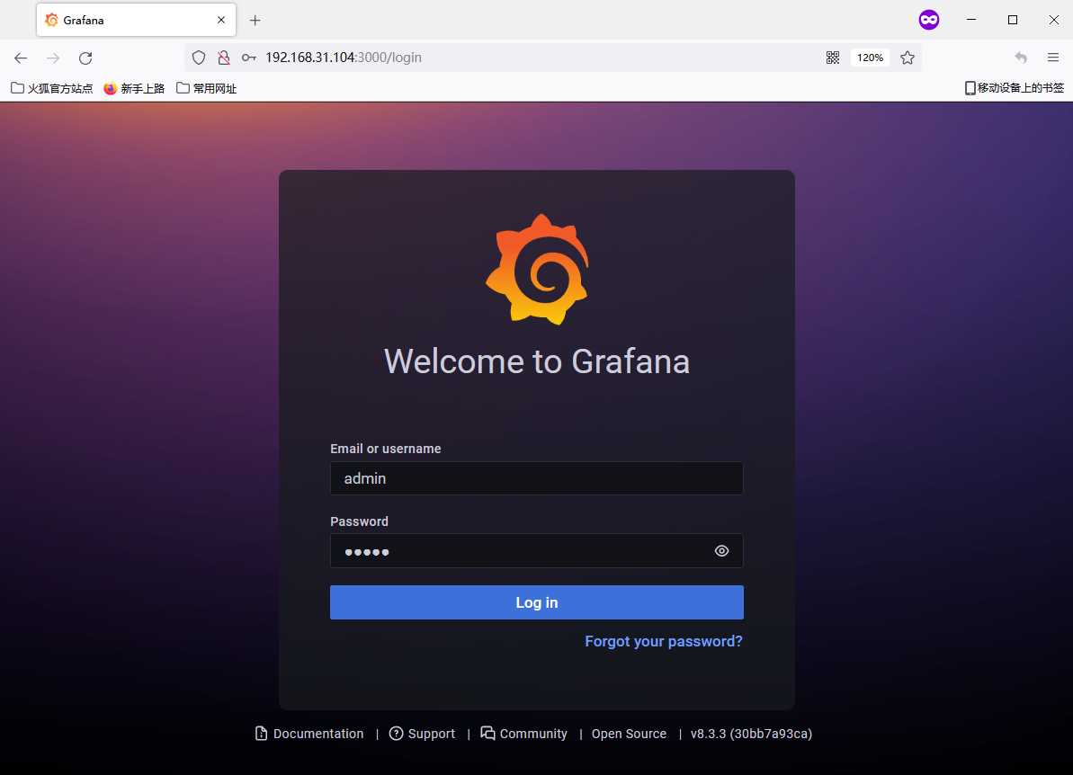Open the QR code generator icon
Viewport: 1073px width, 775px height.
coord(833,58)
